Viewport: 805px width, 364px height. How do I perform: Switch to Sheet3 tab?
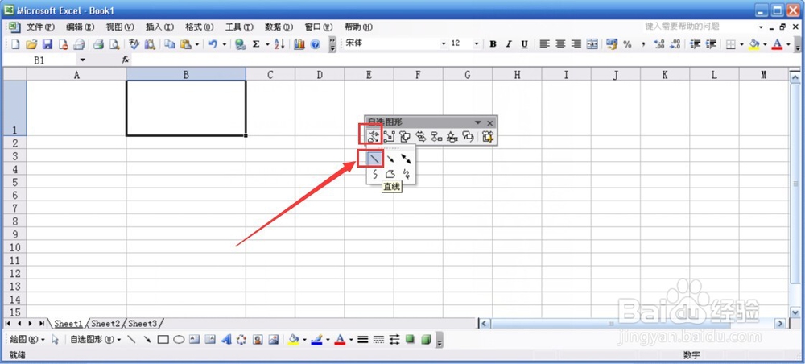[142, 324]
